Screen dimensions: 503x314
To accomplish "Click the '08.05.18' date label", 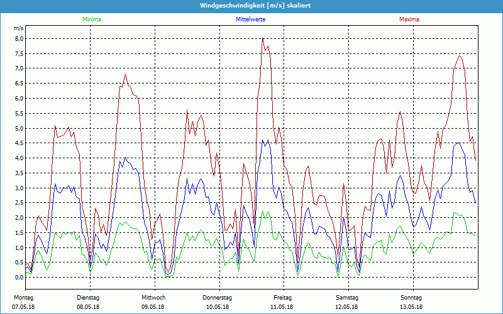I will (x=88, y=307).
